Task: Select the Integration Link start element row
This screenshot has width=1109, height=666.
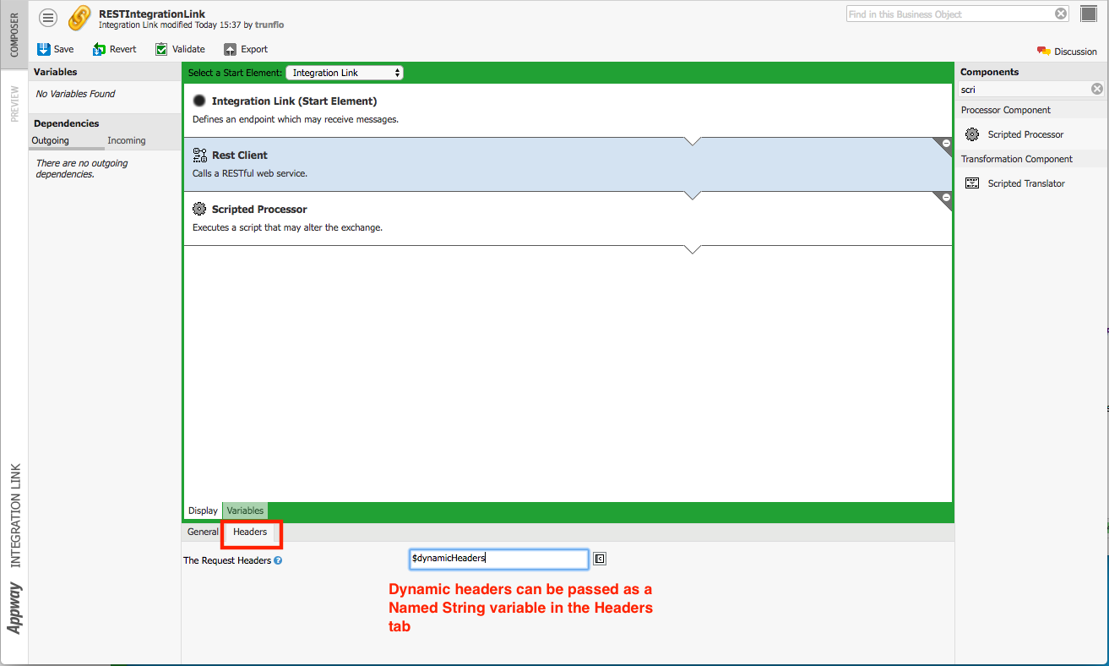Action: pos(568,110)
